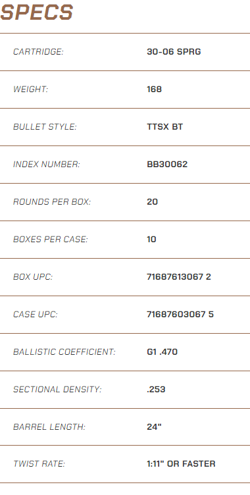Click the rounds per box value 20
Image resolution: width=250 pixels, height=495 pixels.
pos(152,202)
